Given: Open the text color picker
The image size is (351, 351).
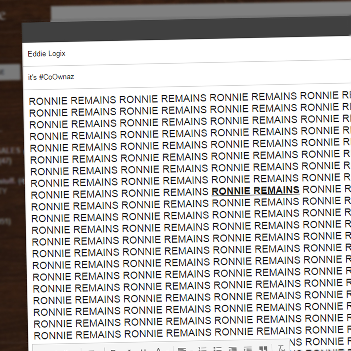Looking at the screenshot, I should 159,349.
